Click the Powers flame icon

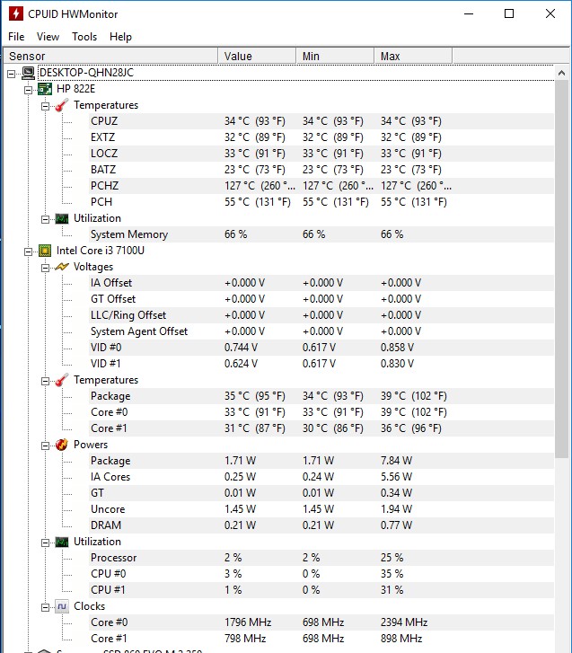(61, 445)
